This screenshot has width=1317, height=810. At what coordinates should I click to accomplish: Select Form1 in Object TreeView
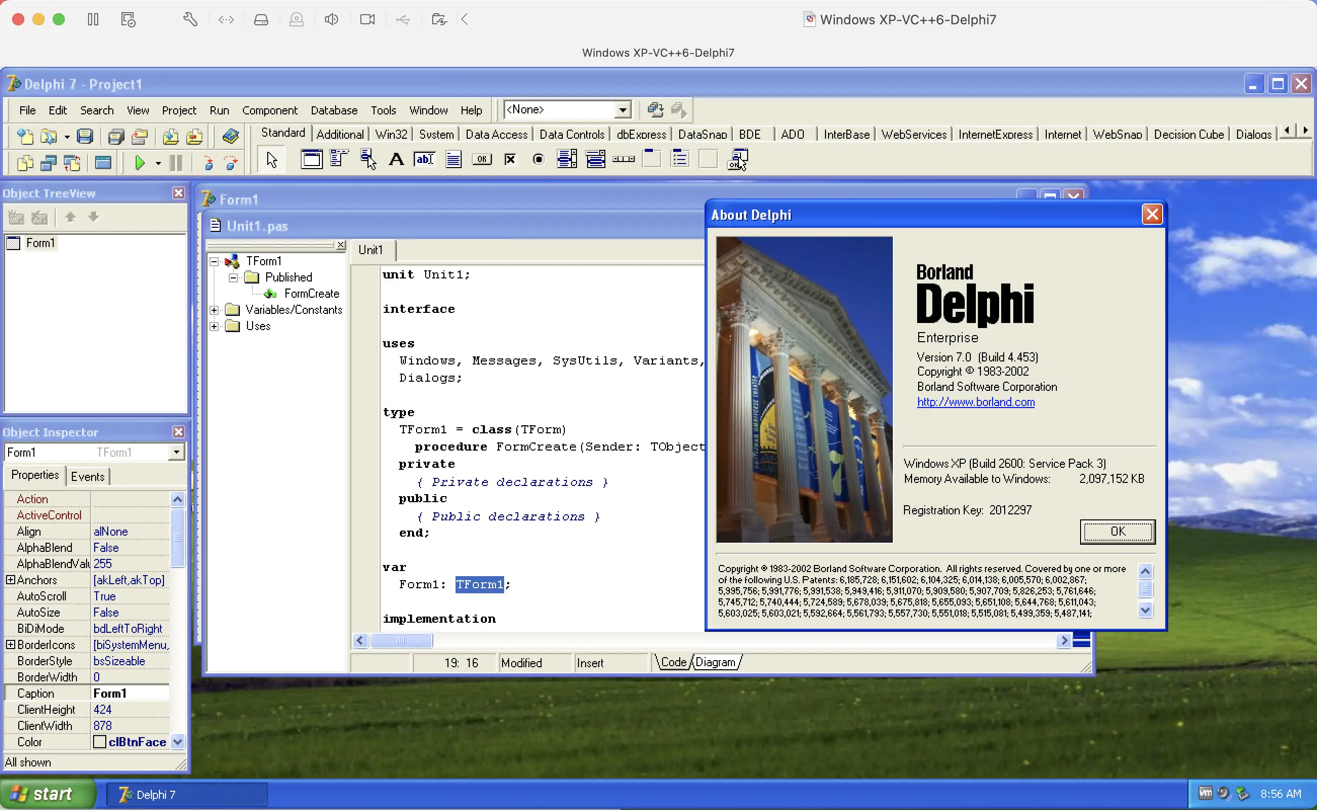click(x=40, y=243)
